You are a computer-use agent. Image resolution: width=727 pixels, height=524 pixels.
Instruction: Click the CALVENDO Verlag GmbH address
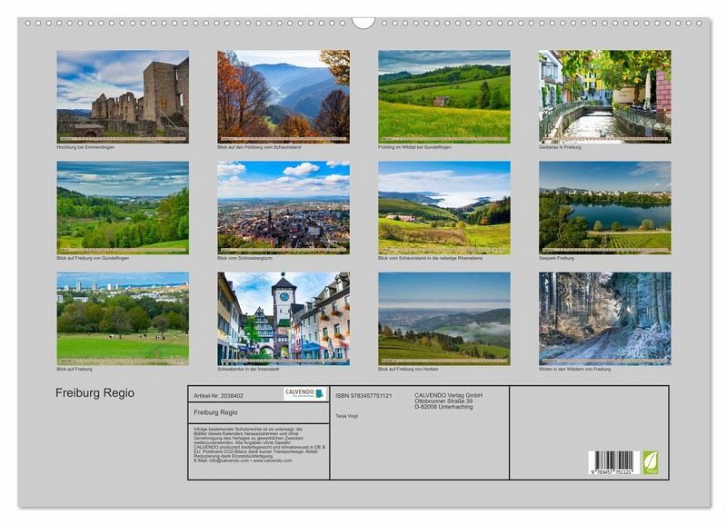tap(448, 401)
